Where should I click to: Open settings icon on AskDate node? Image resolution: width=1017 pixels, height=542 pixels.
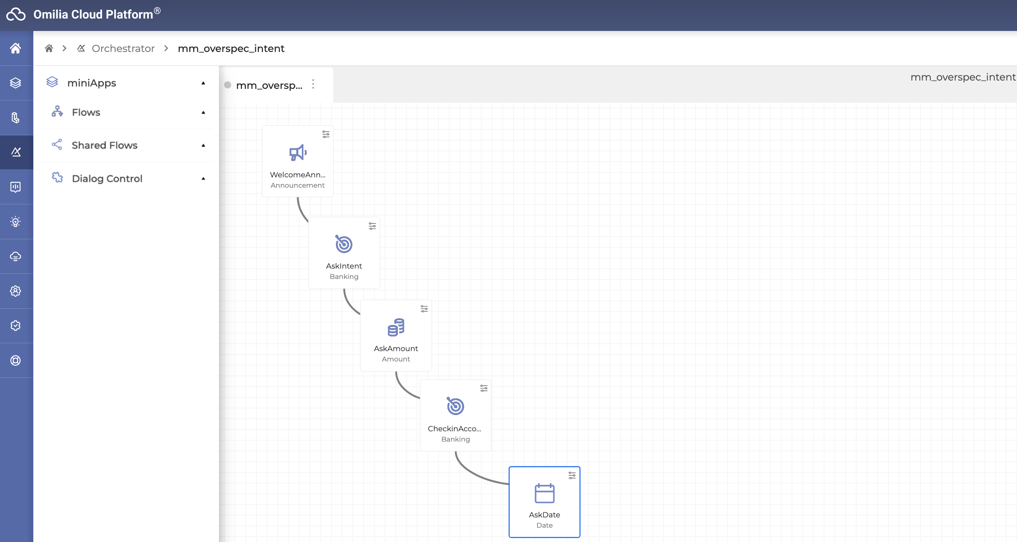click(x=572, y=475)
